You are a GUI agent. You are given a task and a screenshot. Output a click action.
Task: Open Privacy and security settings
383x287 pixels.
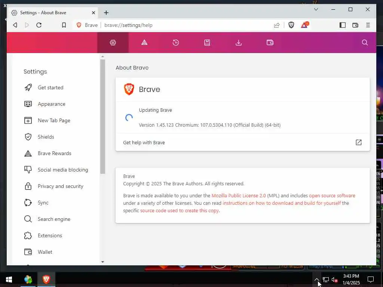tap(60, 186)
